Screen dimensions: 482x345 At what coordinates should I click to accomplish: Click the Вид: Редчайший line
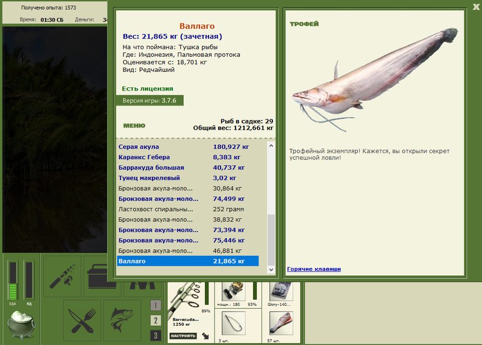tap(148, 70)
